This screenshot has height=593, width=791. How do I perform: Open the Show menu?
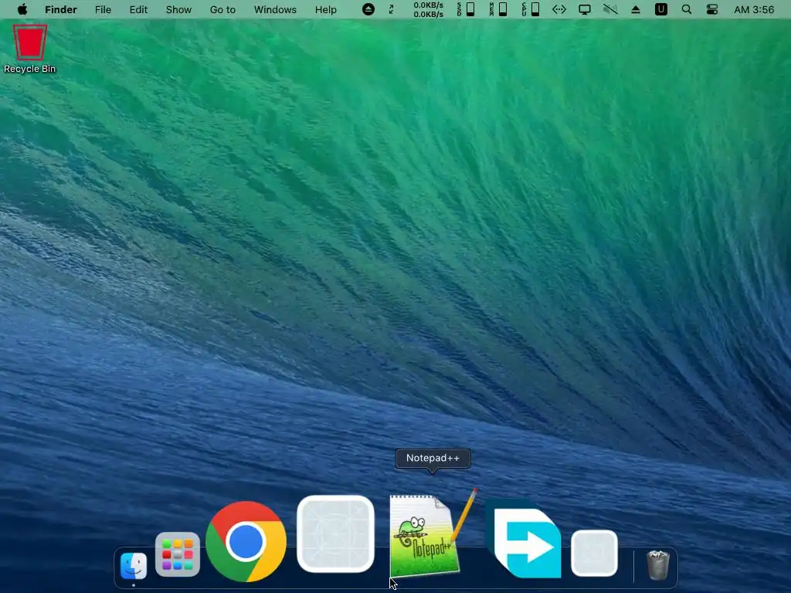point(178,9)
